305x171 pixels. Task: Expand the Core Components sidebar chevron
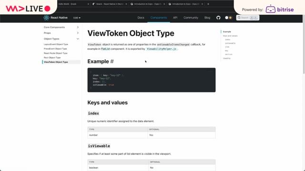[x=78, y=27]
